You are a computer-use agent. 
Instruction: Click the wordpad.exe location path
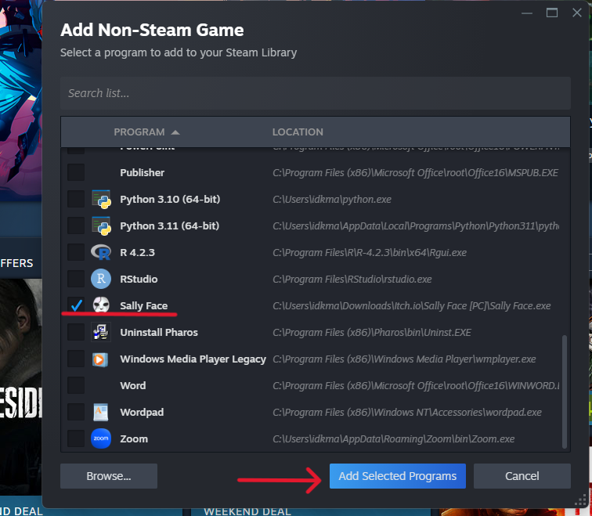[407, 412]
